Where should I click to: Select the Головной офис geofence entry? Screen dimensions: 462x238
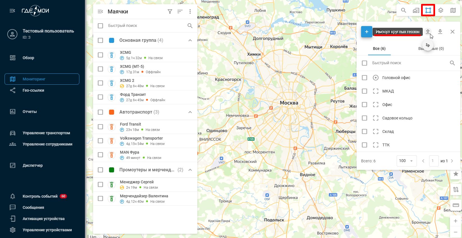click(x=396, y=78)
